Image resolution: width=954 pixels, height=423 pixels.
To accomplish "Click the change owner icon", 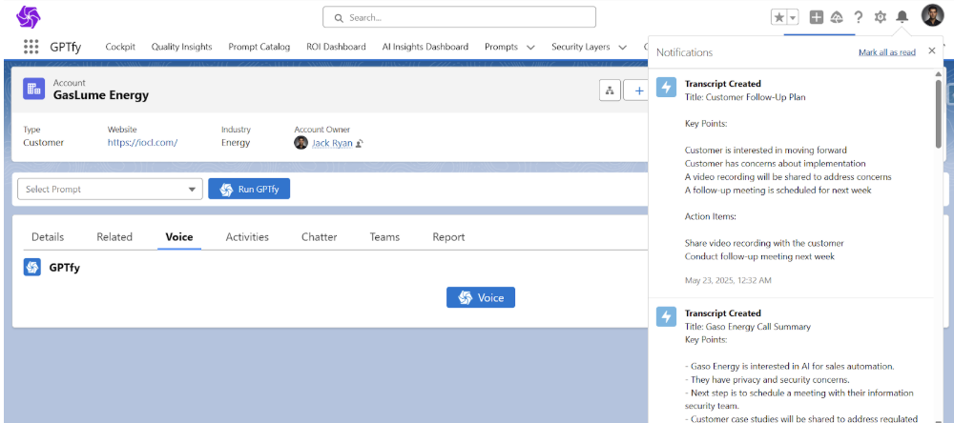I will 360,144.
